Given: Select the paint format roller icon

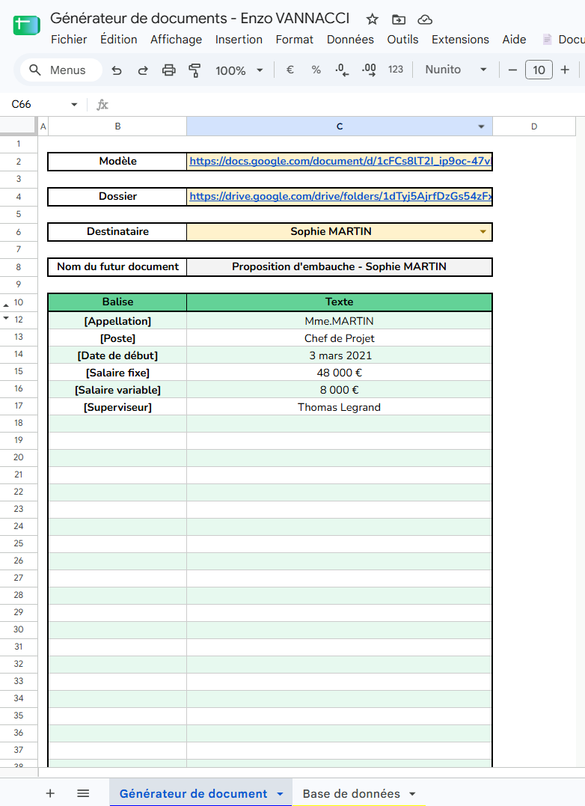Looking at the screenshot, I should point(195,70).
